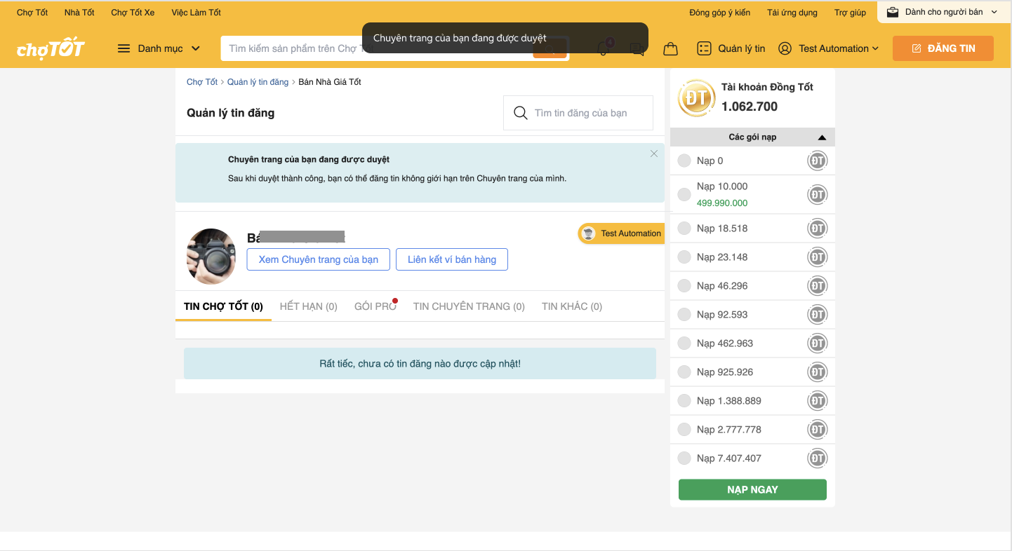Image resolution: width=1012 pixels, height=551 pixels.
Task: Click the Xem Chuyên trang của bạn button
Action: pos(318,259)
